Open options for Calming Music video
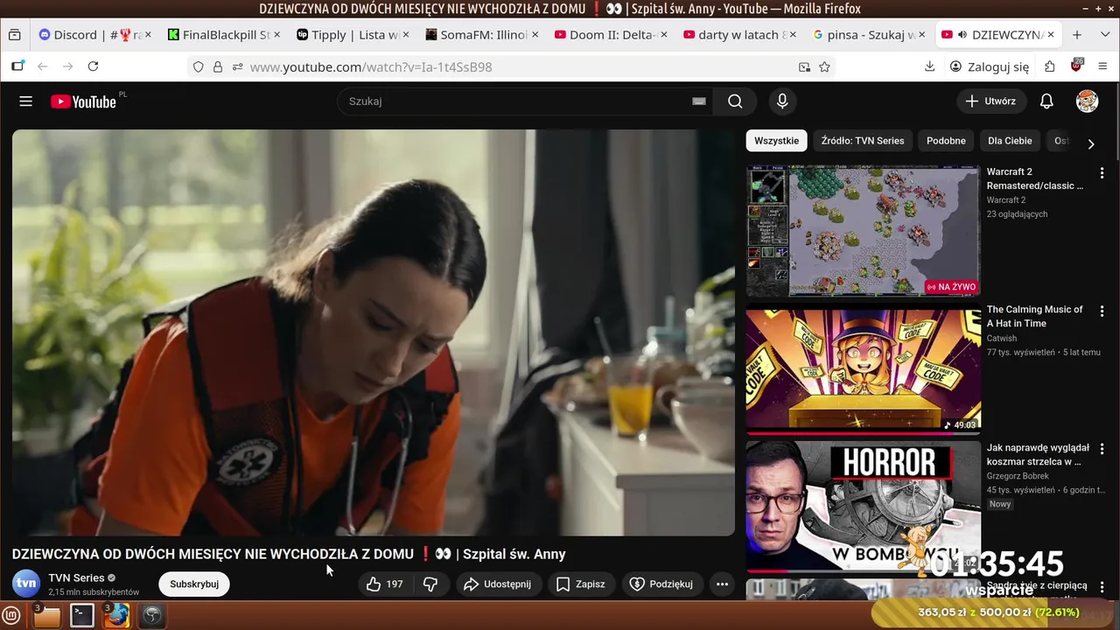The width and height of the screenshot is (1120, 630). (1102, 311)
